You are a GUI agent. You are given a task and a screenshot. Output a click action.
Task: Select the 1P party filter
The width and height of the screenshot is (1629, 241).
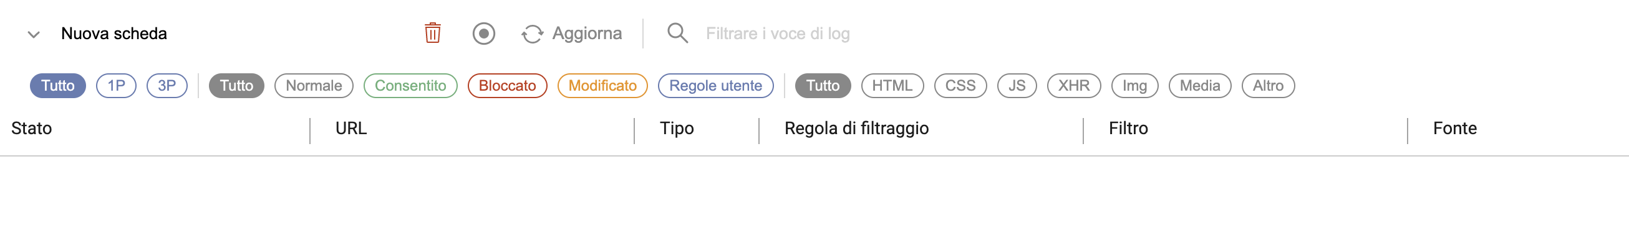(117, 86)
